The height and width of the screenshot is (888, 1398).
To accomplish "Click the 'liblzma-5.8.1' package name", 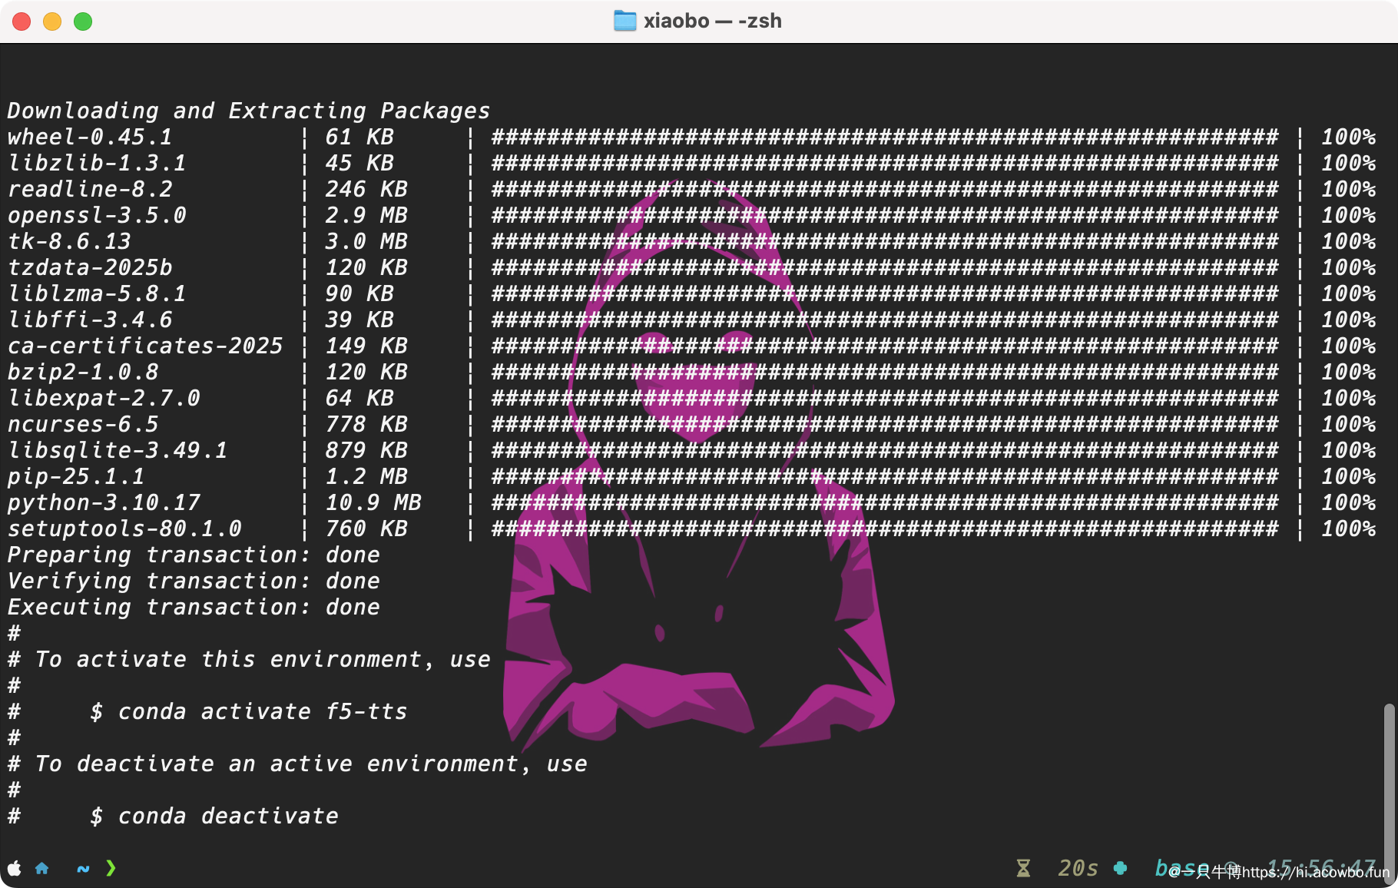I will coord(97,293).
